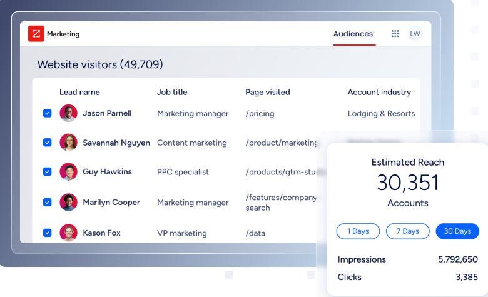Image resolution: width=488 pixels, height=297 pixels.
Task: Click the Clicks label
Action: [350, 277]
